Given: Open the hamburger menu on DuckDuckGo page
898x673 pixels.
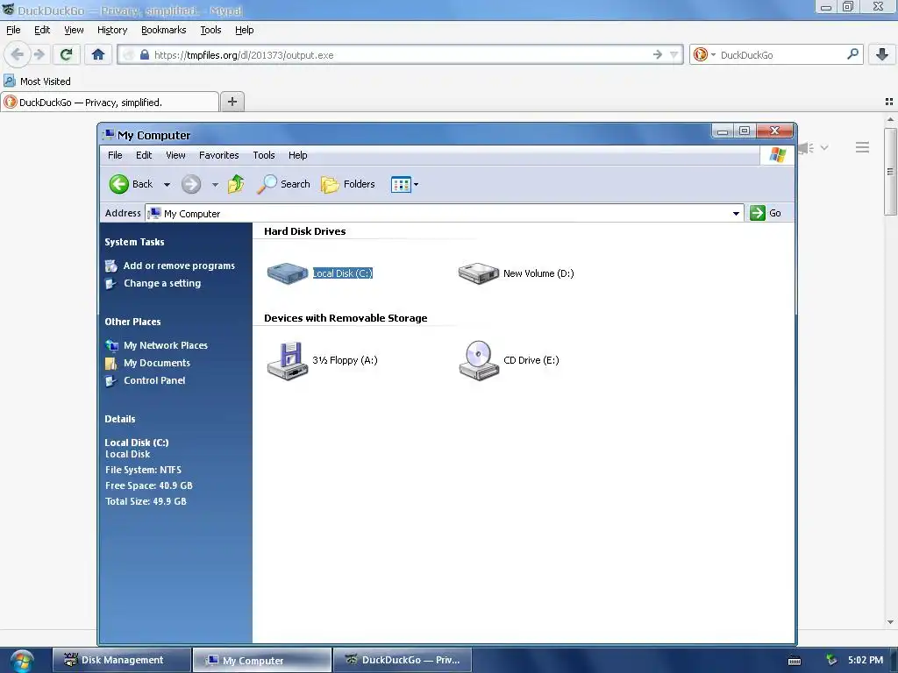Looking at the screenshot, I should [x=863, y=147].
